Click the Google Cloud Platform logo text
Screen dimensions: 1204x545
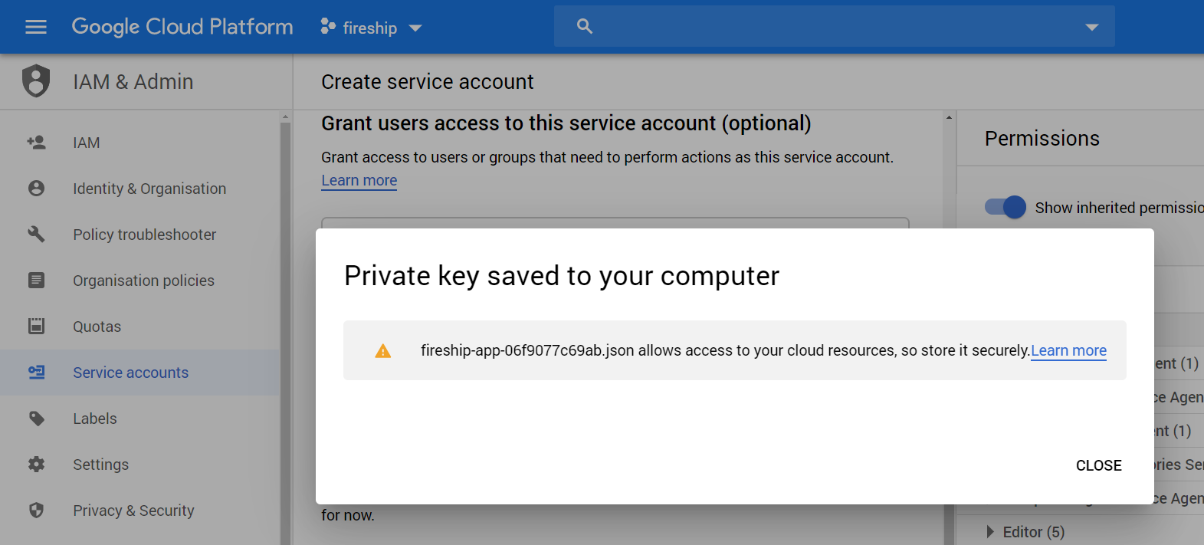[x=182, y=27]
